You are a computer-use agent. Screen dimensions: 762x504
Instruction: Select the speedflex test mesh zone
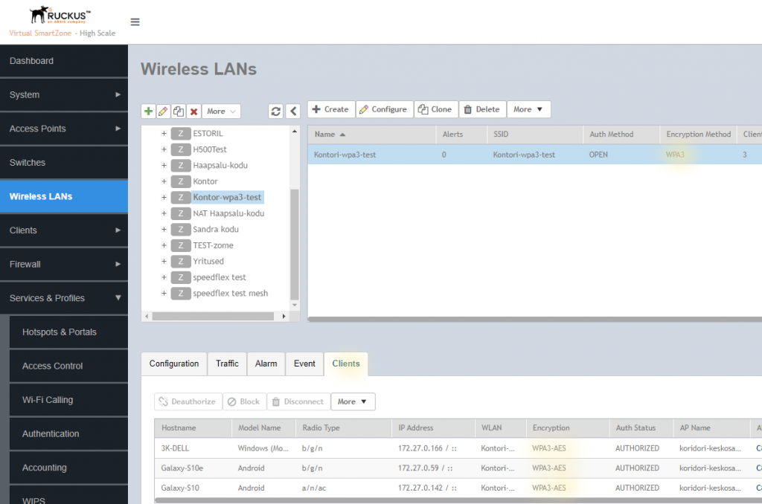tap(230, 294)
